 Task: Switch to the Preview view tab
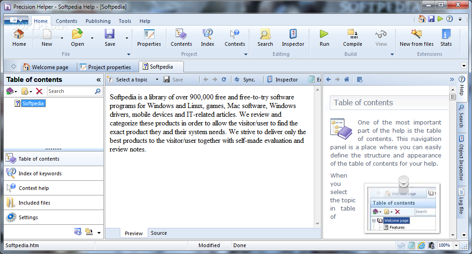point(134,233)
